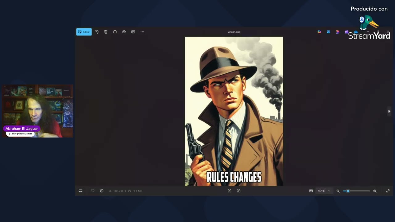The width and height of the screenshot is (395, 222).
Task: Click the zoom out magnifier icon
Action: [x=338, y=191]
